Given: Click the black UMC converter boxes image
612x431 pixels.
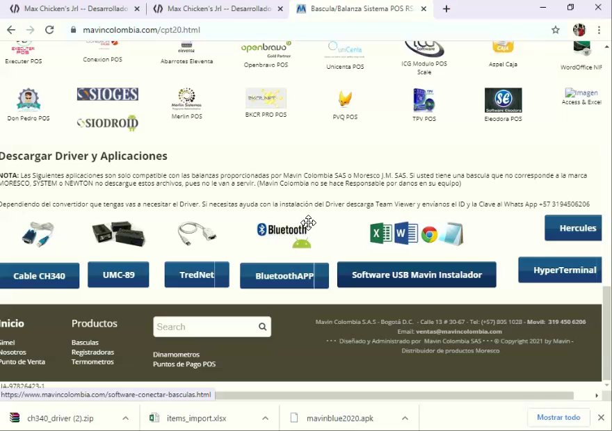Looking at the screenshot, I should (x=118, y=234).
